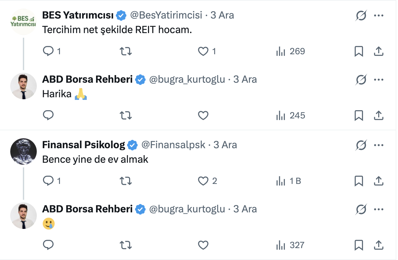Bookmark BES Yatırımcısı's tweet
The image size is (398, 260).
click(x=359, y=51)
